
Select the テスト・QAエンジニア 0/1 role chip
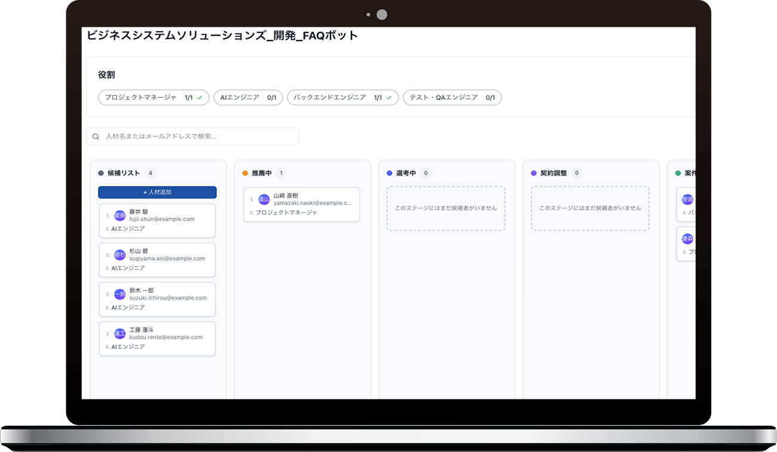pos(452,97)
